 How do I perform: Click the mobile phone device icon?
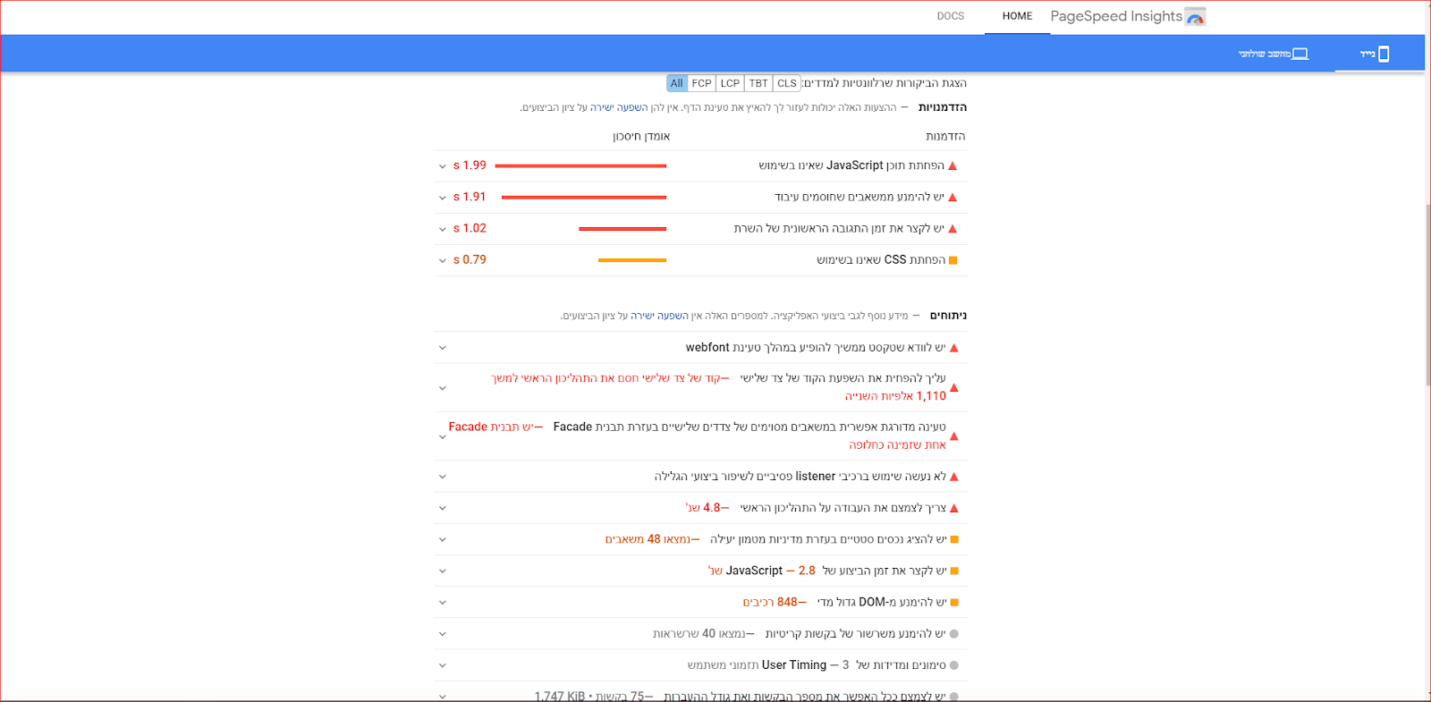click(1384, 55)
